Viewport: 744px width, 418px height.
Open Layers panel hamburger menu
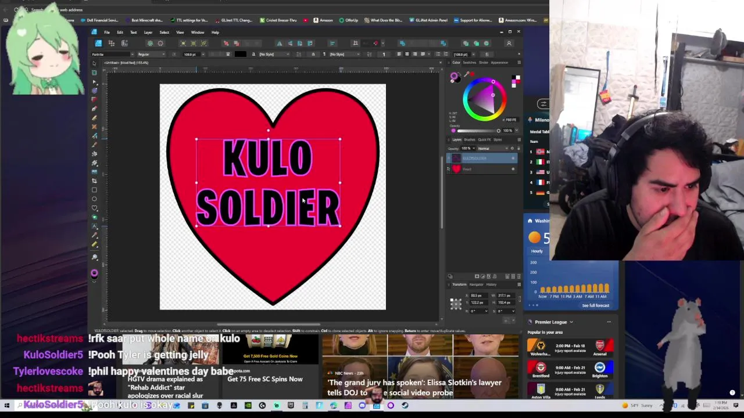pos(518,139)
